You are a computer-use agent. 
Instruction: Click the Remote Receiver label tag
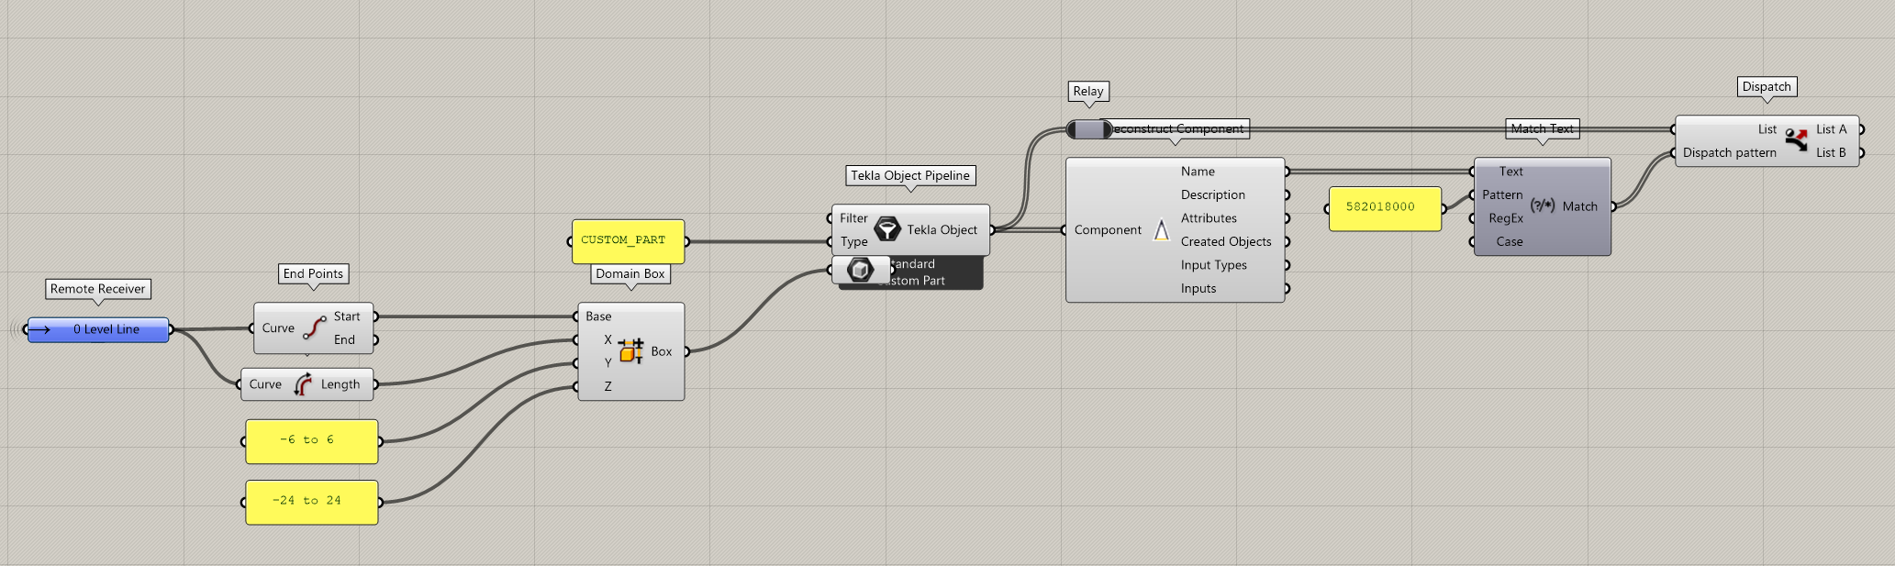point(98,289)
